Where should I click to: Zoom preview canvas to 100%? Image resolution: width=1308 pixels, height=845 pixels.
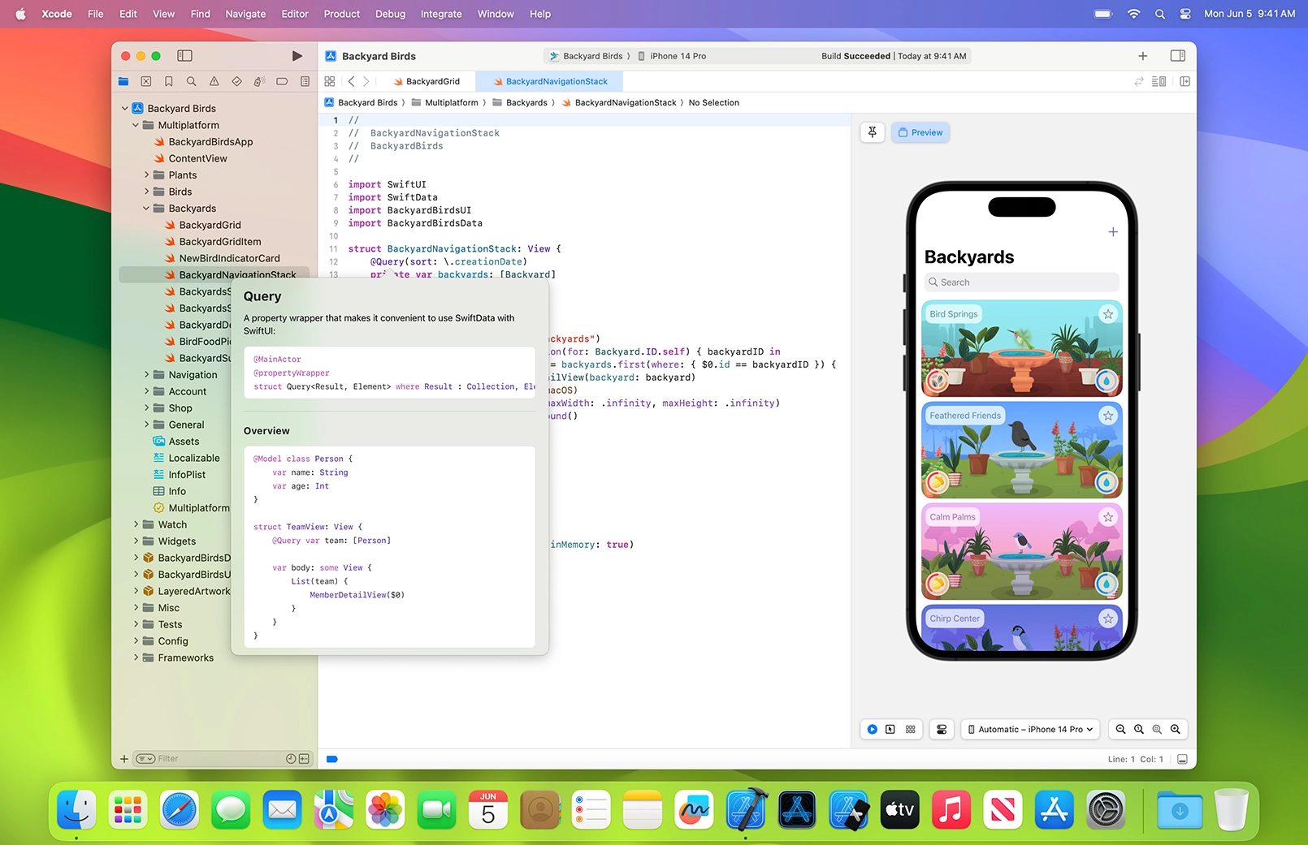(1139, 729)
